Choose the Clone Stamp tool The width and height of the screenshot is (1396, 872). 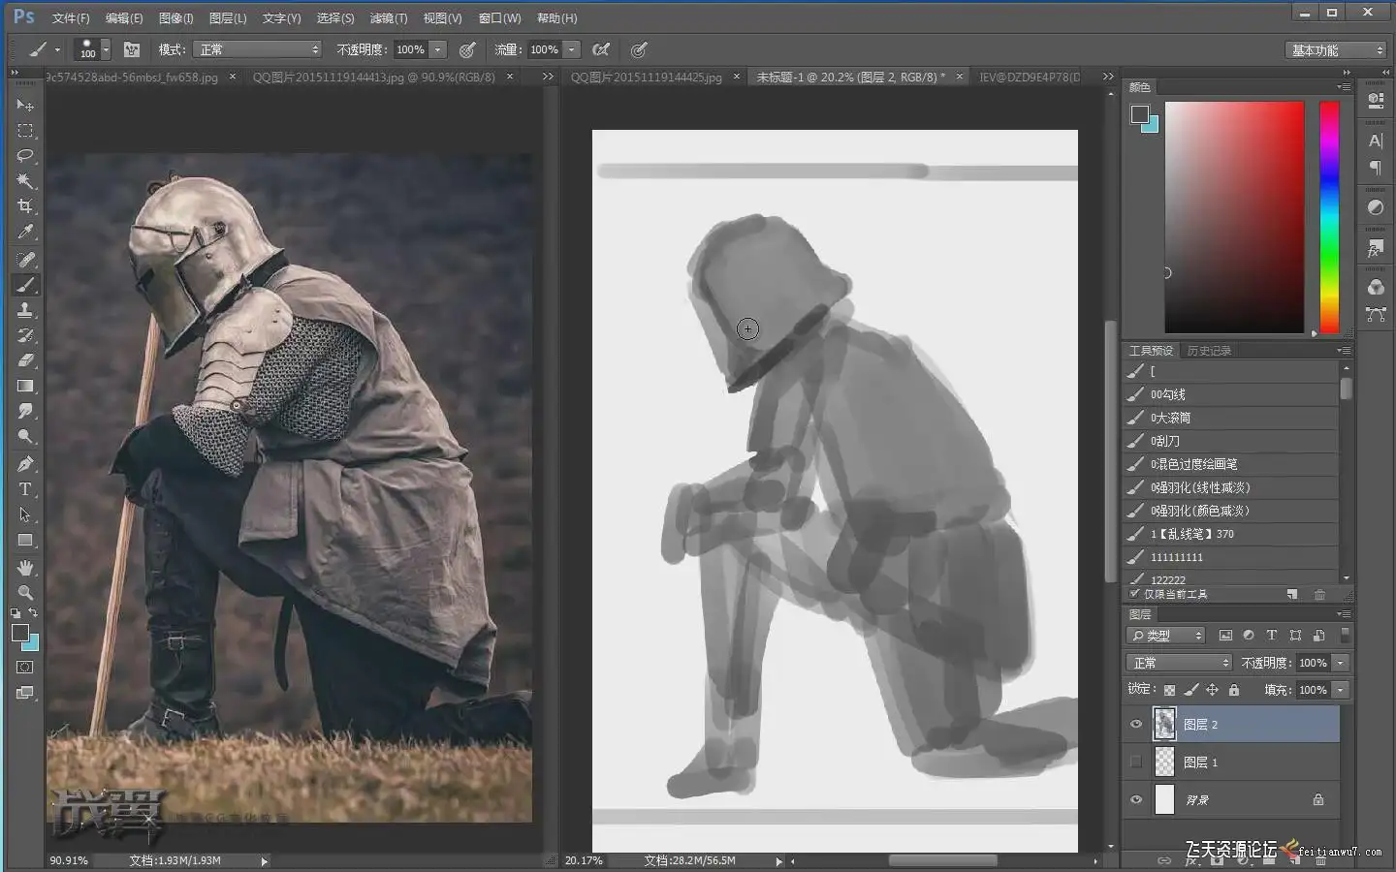25,310
